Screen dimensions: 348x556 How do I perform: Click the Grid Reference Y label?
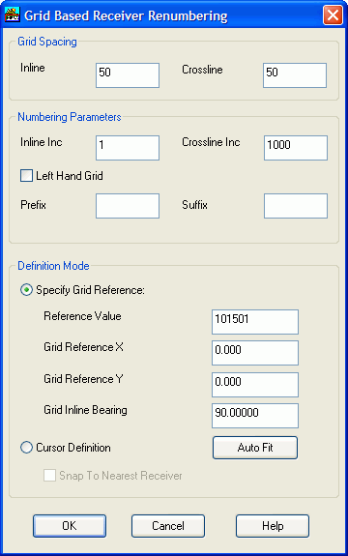83,379
